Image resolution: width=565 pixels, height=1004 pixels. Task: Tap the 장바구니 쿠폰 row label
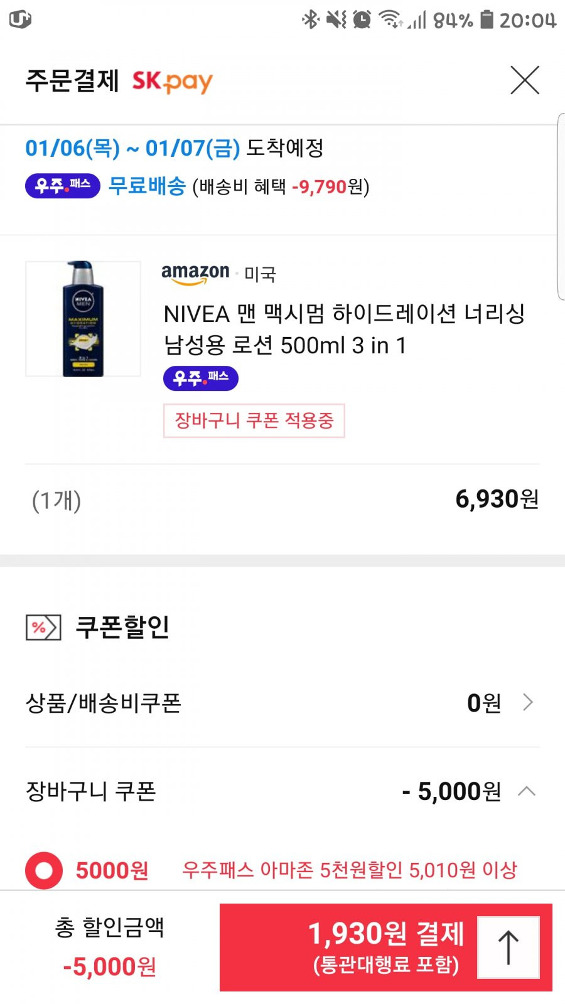tap(91, 791)
